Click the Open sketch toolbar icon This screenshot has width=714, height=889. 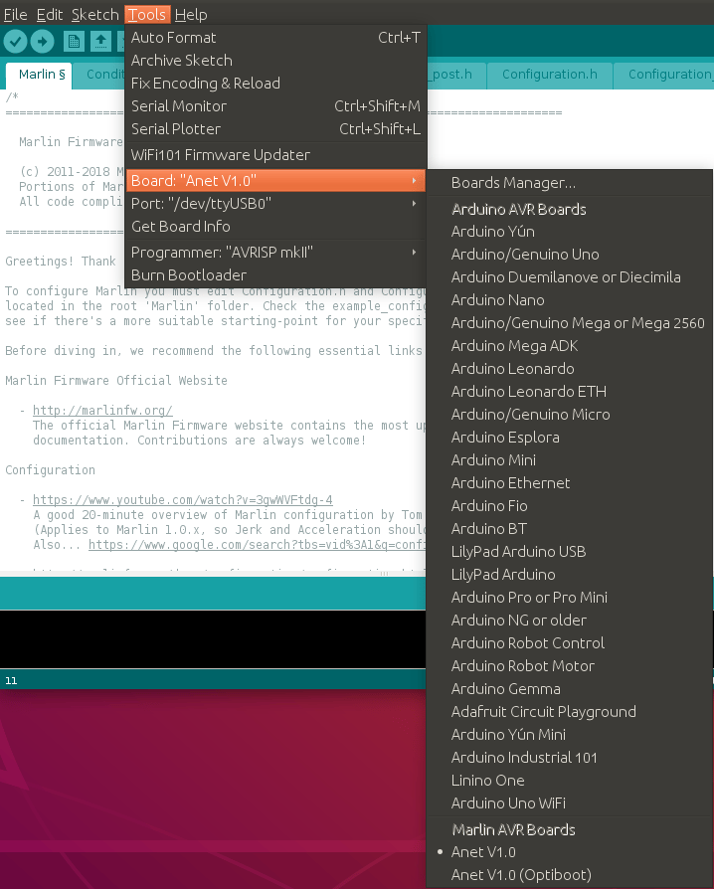click(101, 42)
